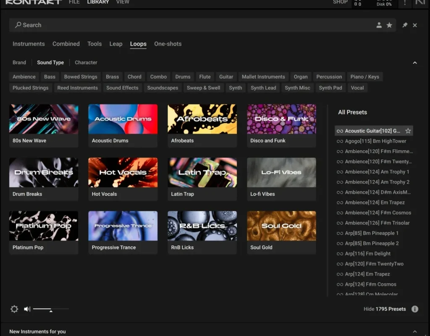This screenshot has width=430, height=336.
Task: Switch to the Combined tab
Action: [x=66, y=44]
